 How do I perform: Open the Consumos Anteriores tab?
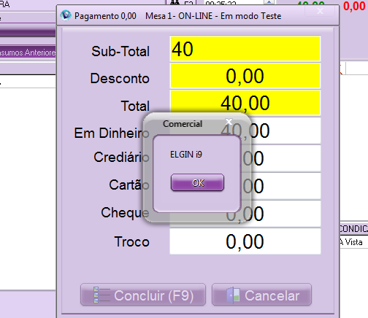[x=28, y=53]
